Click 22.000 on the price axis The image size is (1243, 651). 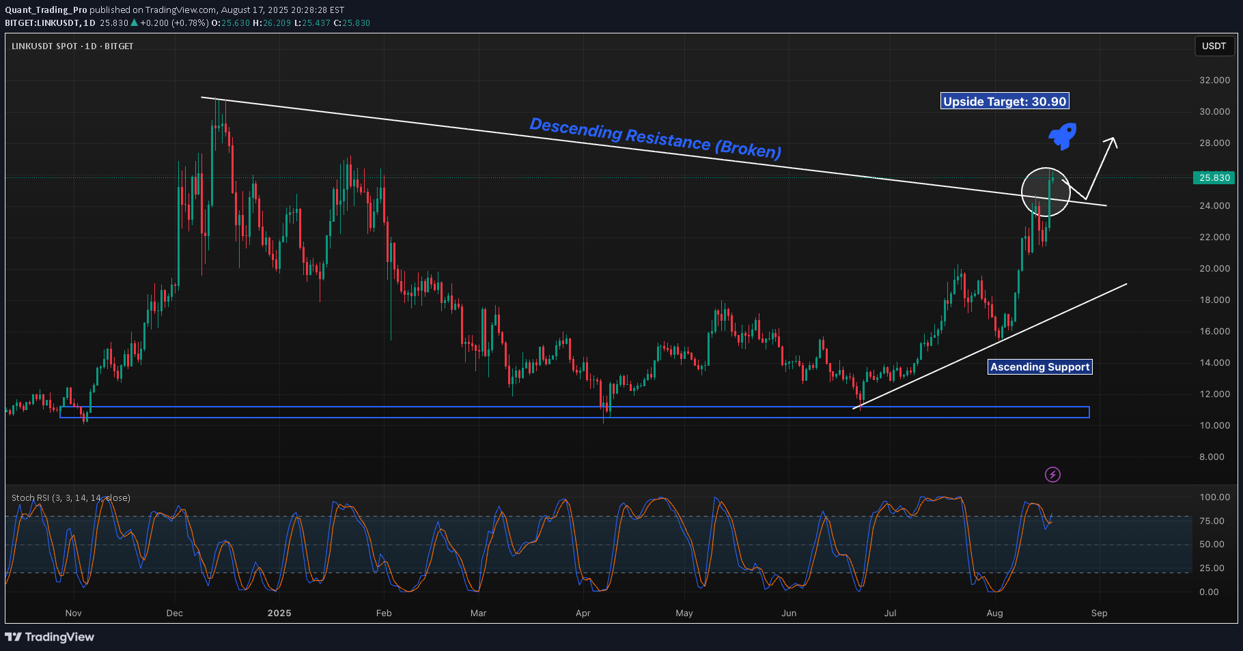[1214, 237]
